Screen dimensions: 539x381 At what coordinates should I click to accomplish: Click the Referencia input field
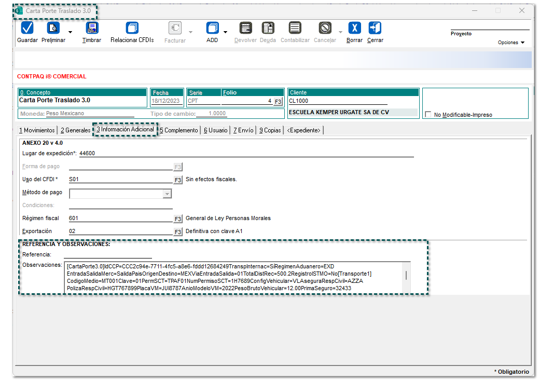click(108, 254)
